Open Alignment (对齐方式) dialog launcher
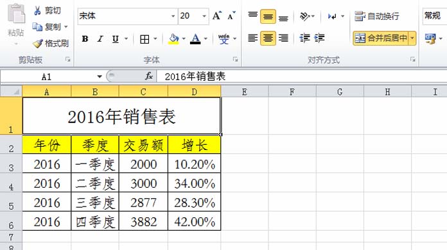 pos(412,59)
